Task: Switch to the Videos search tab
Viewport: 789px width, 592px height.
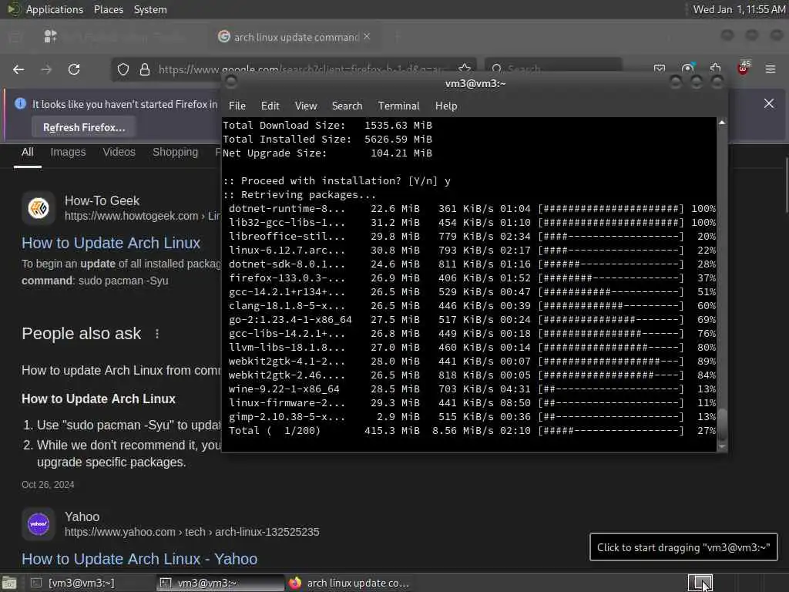Action: click(119, 152)
